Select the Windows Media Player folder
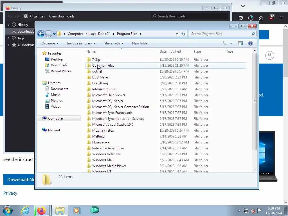Viewport: 288px width, 216px height. [109, 166]
